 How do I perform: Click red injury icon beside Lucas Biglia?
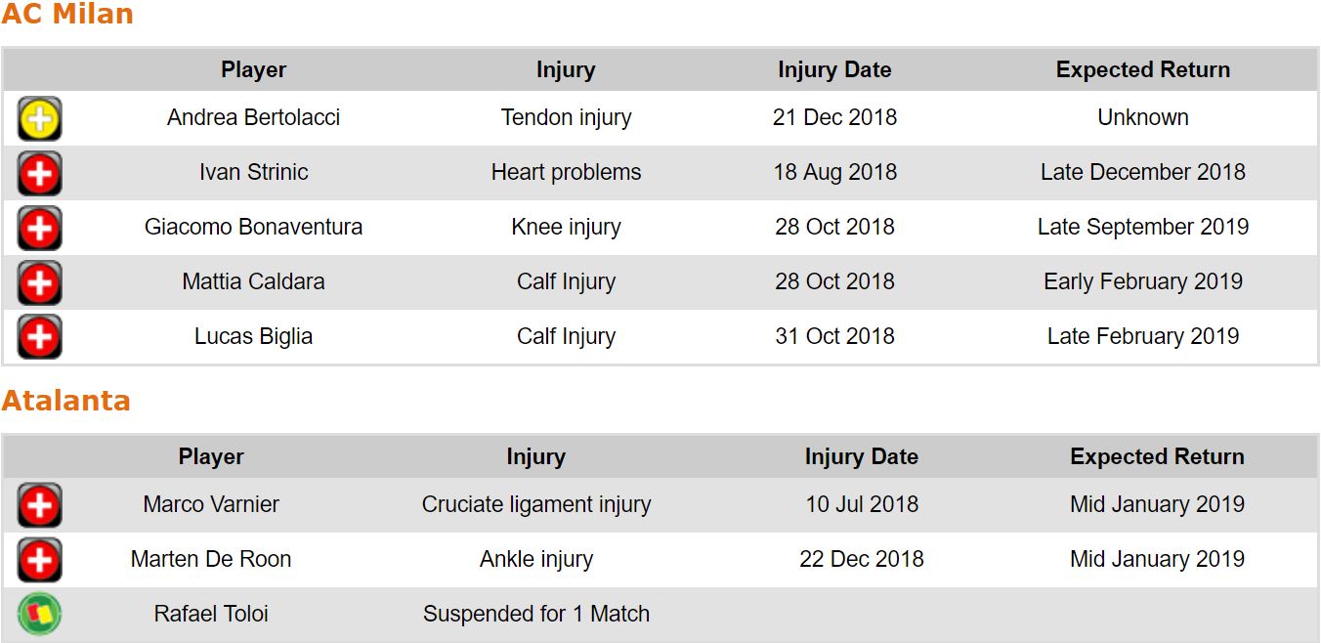click(39, 338)
